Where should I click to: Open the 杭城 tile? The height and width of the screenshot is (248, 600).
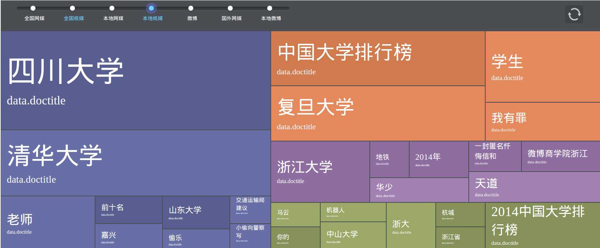point(460,215)
